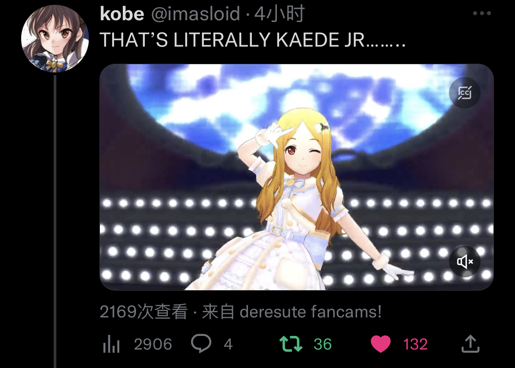Open the deresute fancams! source link
Screen dimensions: 515x368
tap(310, 312)
